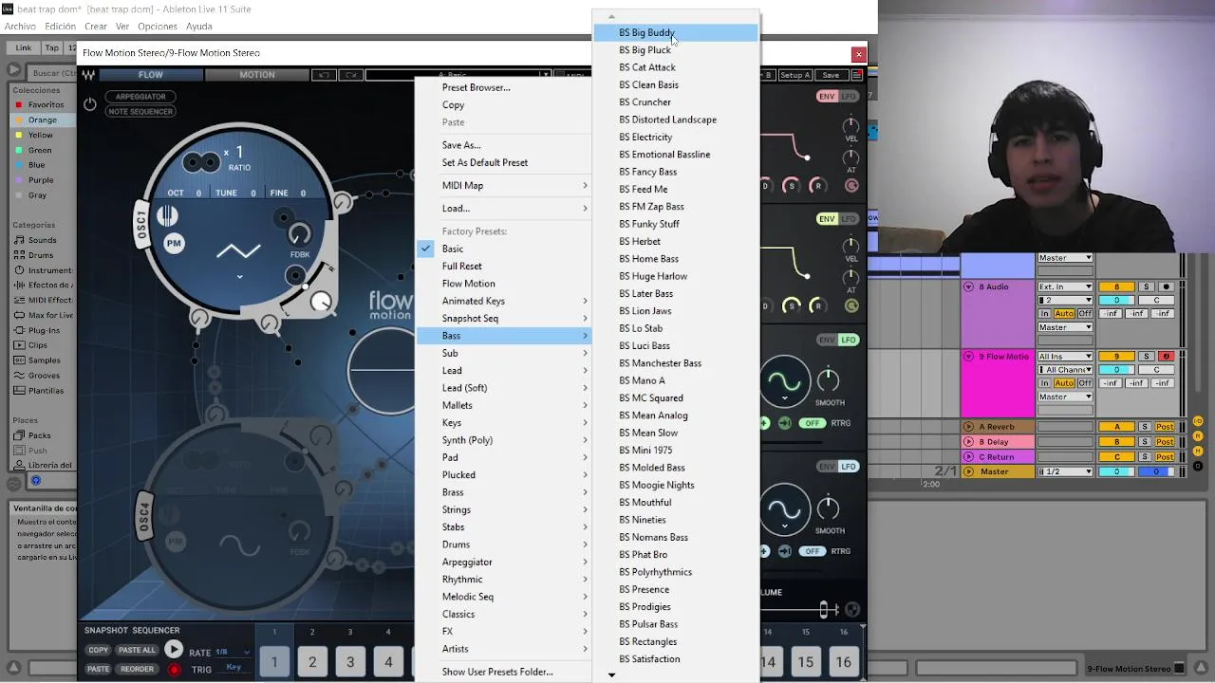Click the Setup A button
Viewport: 1215px width, 683px height.
[794, 75]
